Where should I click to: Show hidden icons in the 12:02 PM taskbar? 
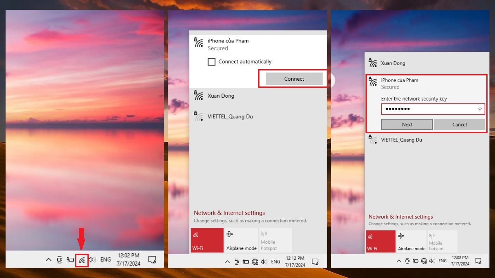(x=49, y=260)
